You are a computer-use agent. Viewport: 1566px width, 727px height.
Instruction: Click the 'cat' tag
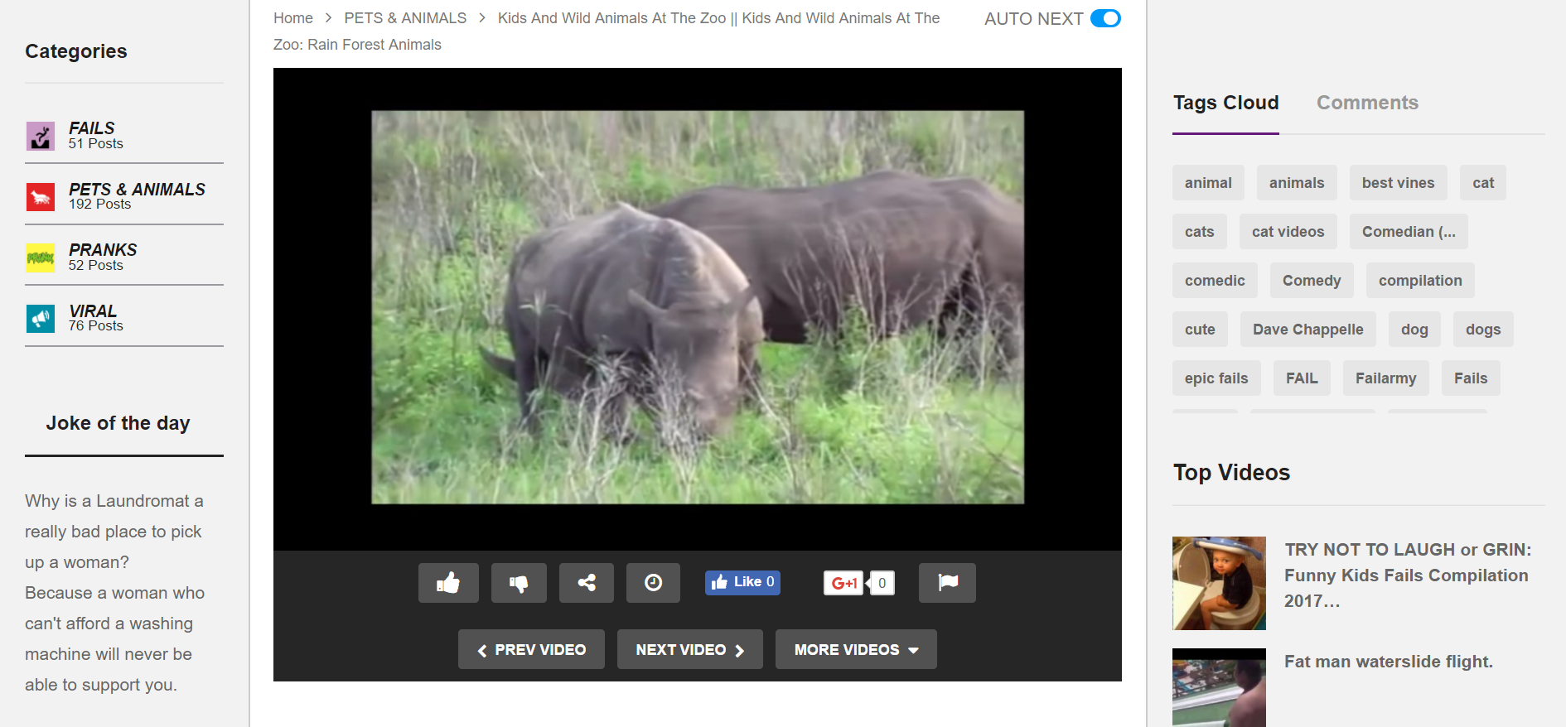(x=1483, y=183)
